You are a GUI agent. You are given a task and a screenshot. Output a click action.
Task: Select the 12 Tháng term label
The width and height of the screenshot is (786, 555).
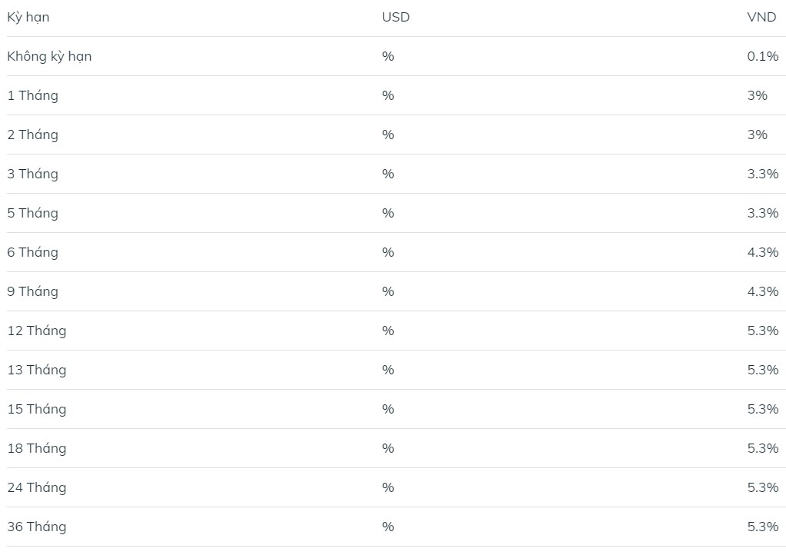click(37, 331)
